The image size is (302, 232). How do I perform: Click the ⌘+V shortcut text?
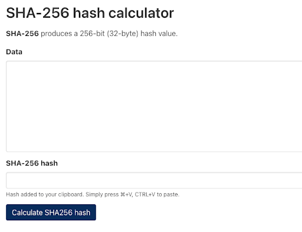click(x=127, y=194)
